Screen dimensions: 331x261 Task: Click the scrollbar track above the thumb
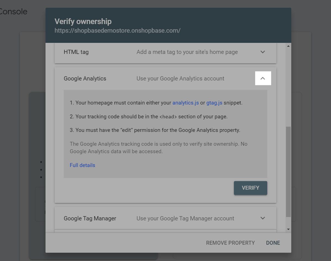tap(289, 87)
